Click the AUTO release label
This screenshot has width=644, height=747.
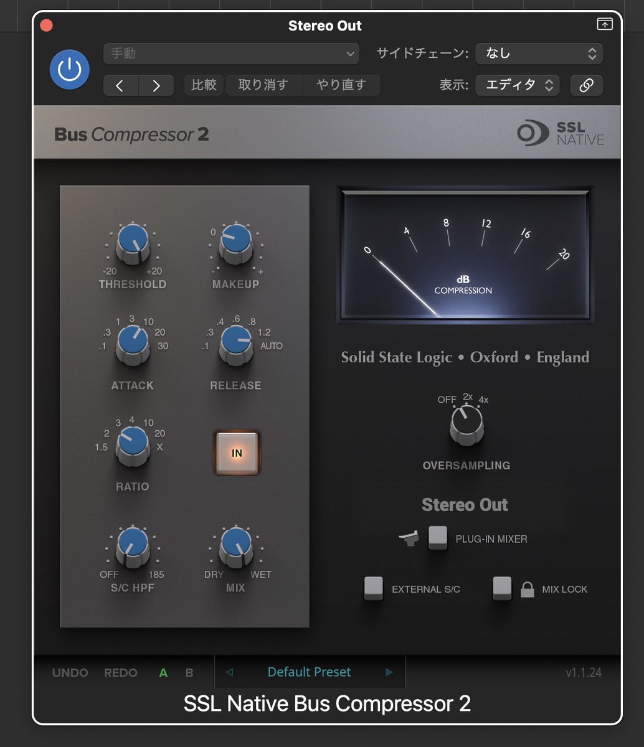(271, 346)
